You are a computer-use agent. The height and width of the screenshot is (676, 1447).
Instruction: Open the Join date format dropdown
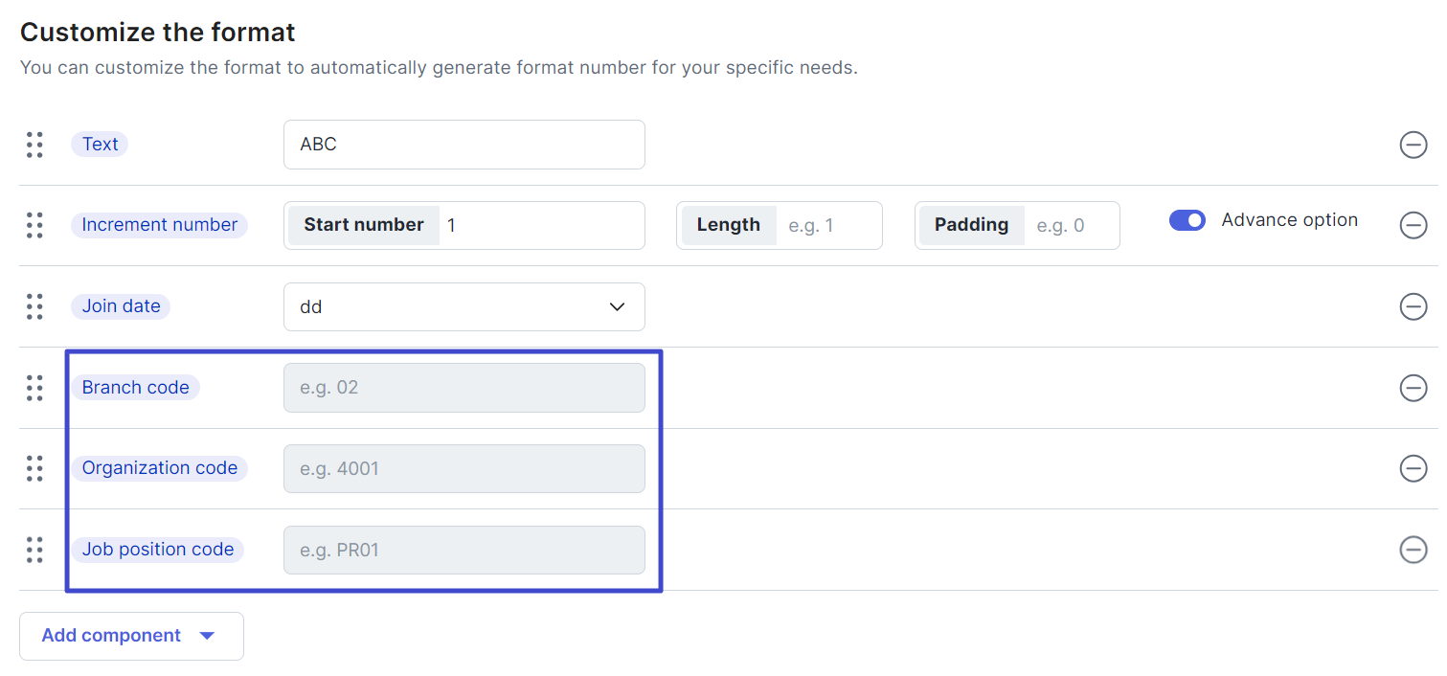click(x=464, y=306)
